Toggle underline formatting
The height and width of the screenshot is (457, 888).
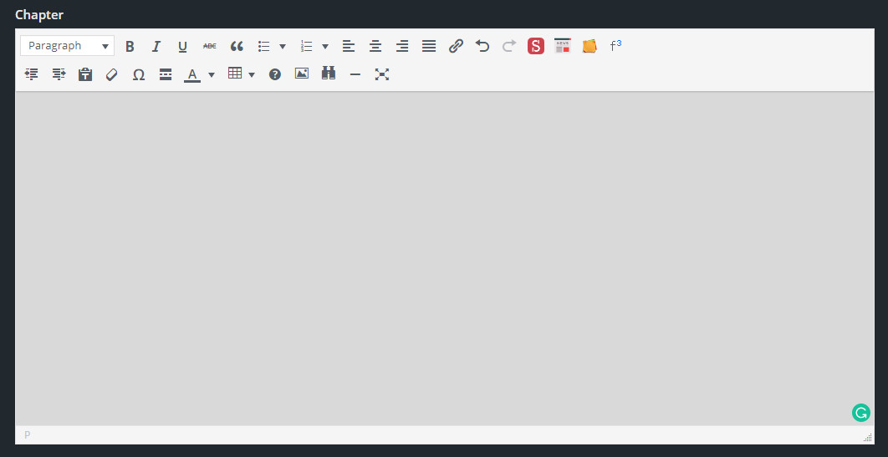click(x=182, y=47)
